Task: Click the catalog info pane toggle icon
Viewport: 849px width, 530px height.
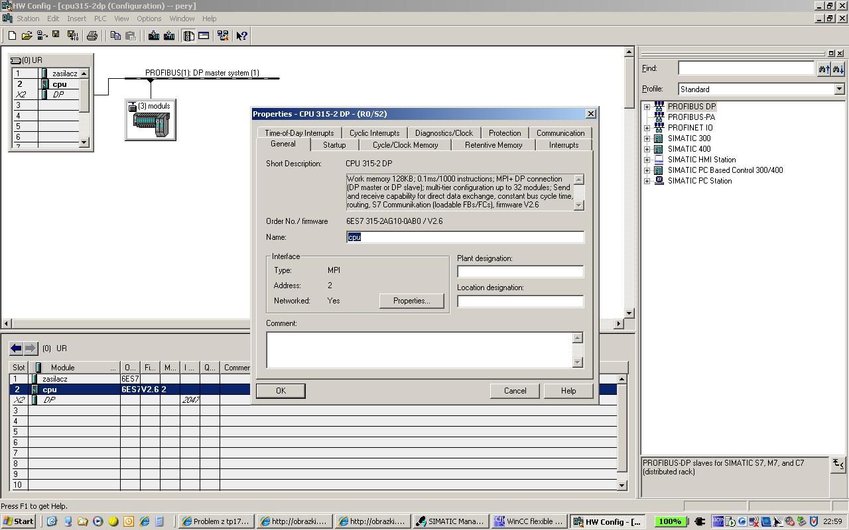Action: point(838,464)
